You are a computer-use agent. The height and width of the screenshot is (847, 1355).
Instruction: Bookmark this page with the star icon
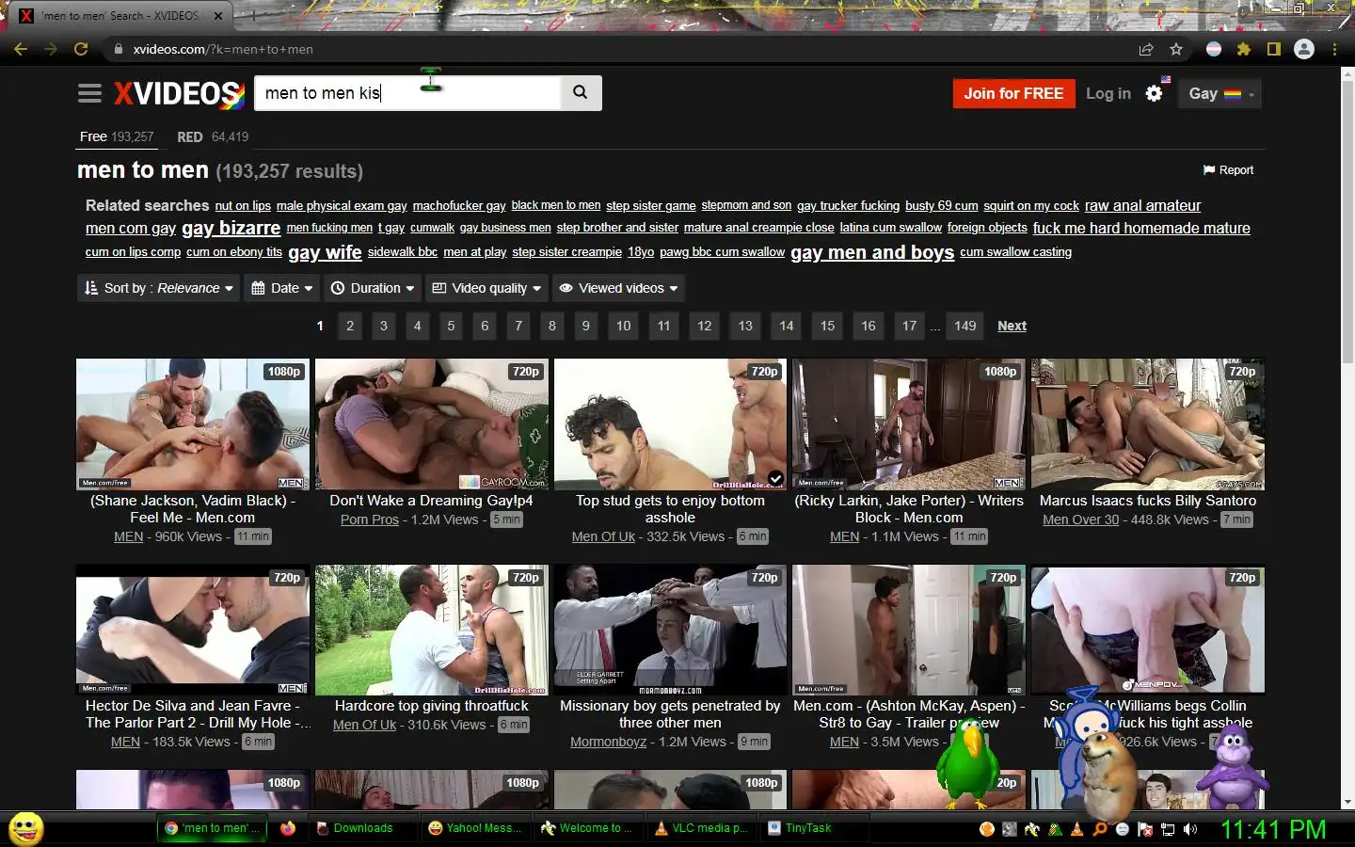pyautogui.click(x=1175, y=49)
